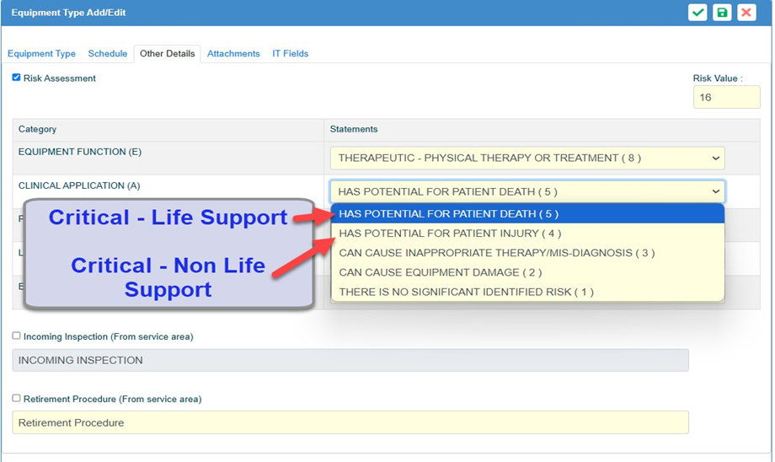Click the Risk Value input field

725,97
